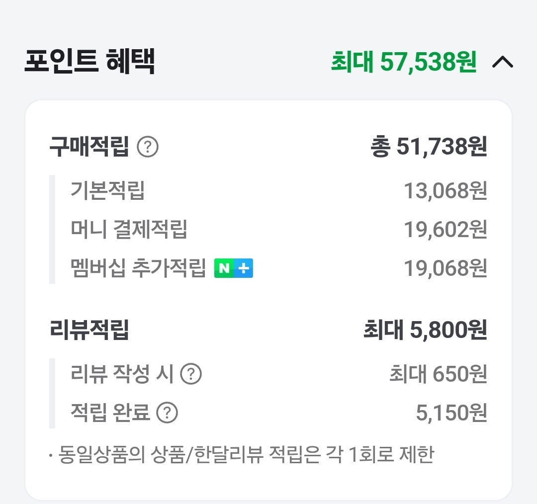Click the N+ membership badge icon
The height and width of the screenshot is (504, 537).
coord(233,268)
